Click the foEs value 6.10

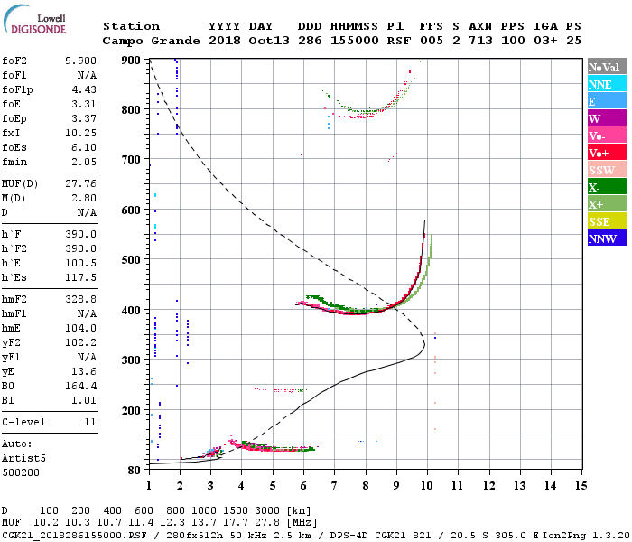click(84, 147)
